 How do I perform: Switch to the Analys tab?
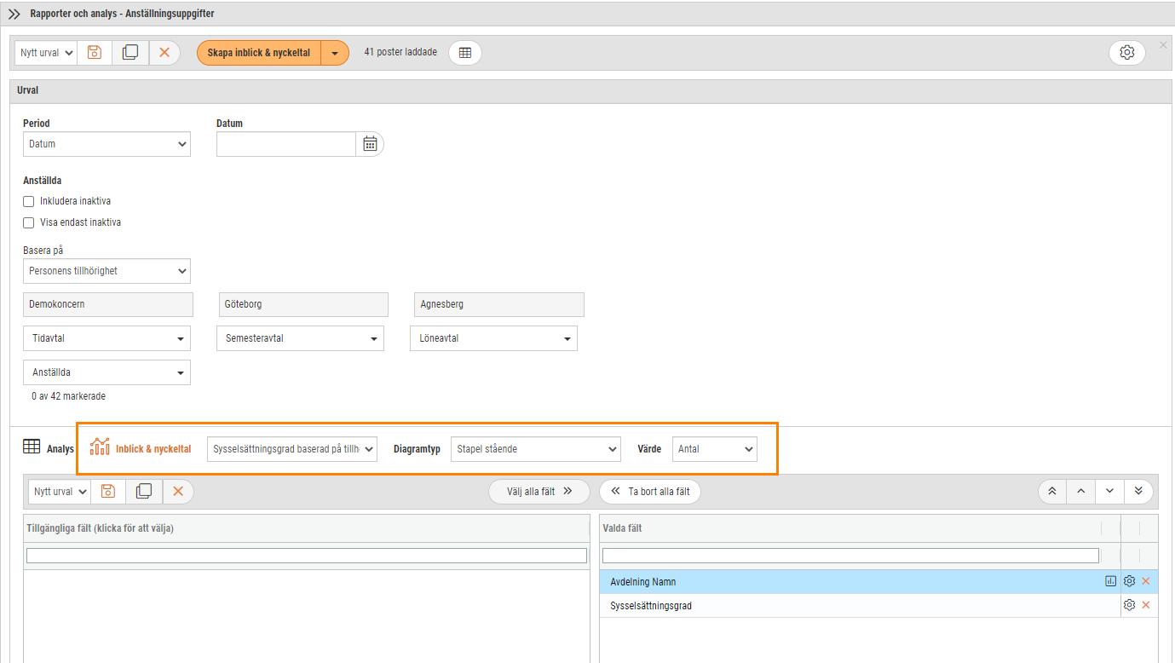tap(49, 448)
